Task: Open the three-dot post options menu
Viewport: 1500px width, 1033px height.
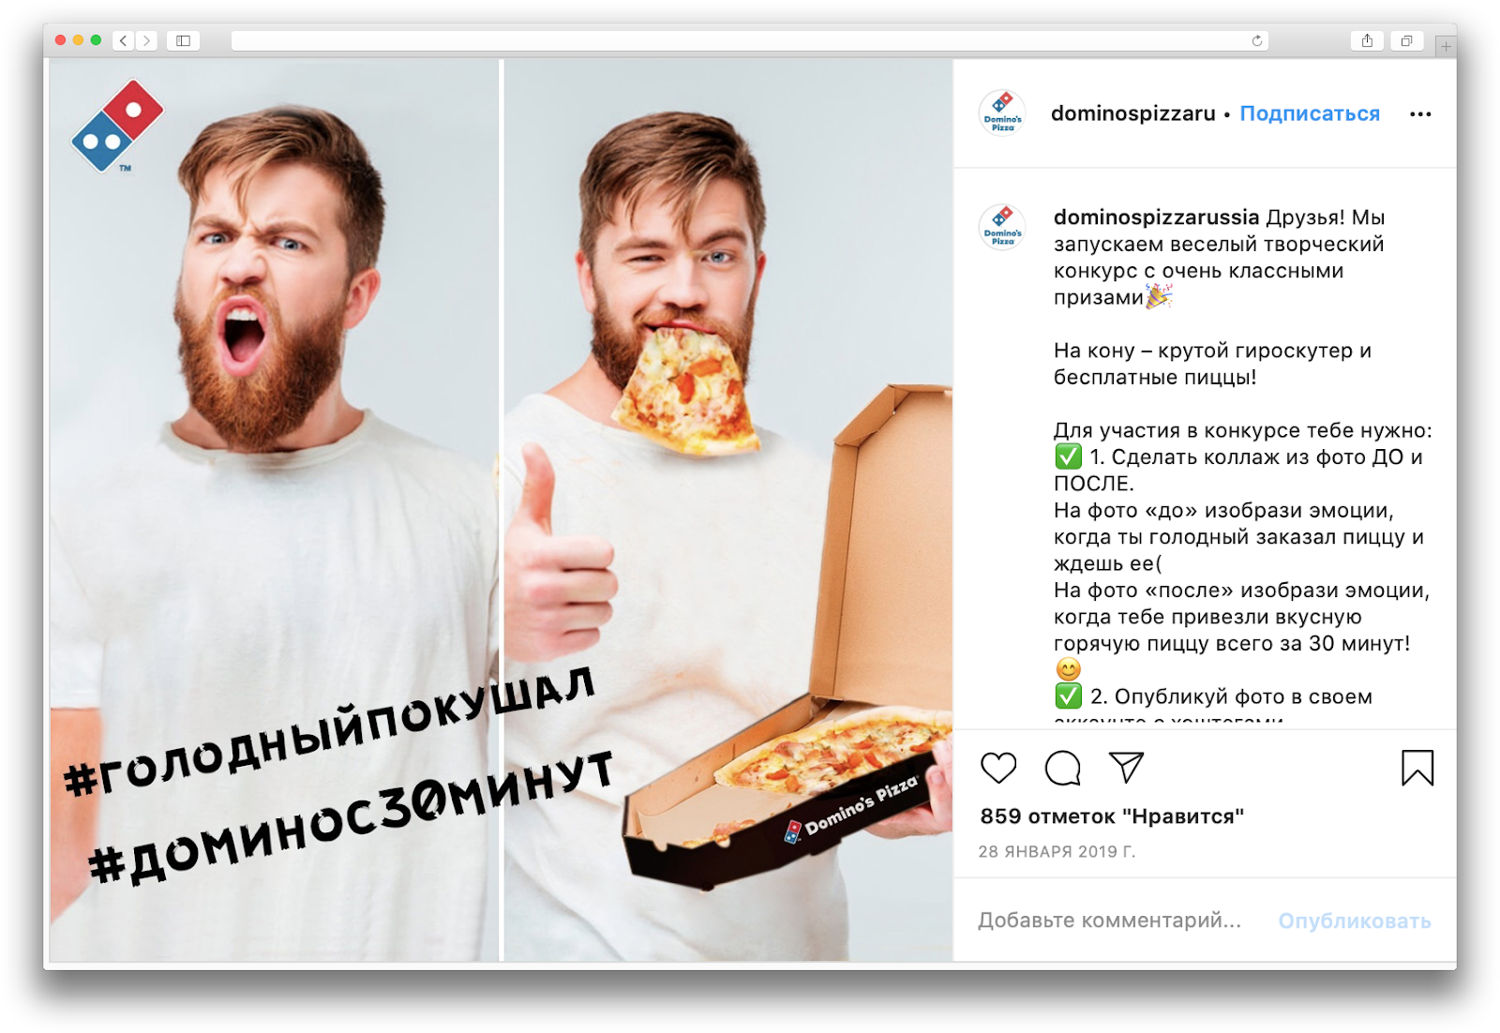Action: [x=1420, y=114]
